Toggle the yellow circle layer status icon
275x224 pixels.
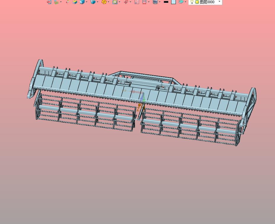click(x=197, y=2)
